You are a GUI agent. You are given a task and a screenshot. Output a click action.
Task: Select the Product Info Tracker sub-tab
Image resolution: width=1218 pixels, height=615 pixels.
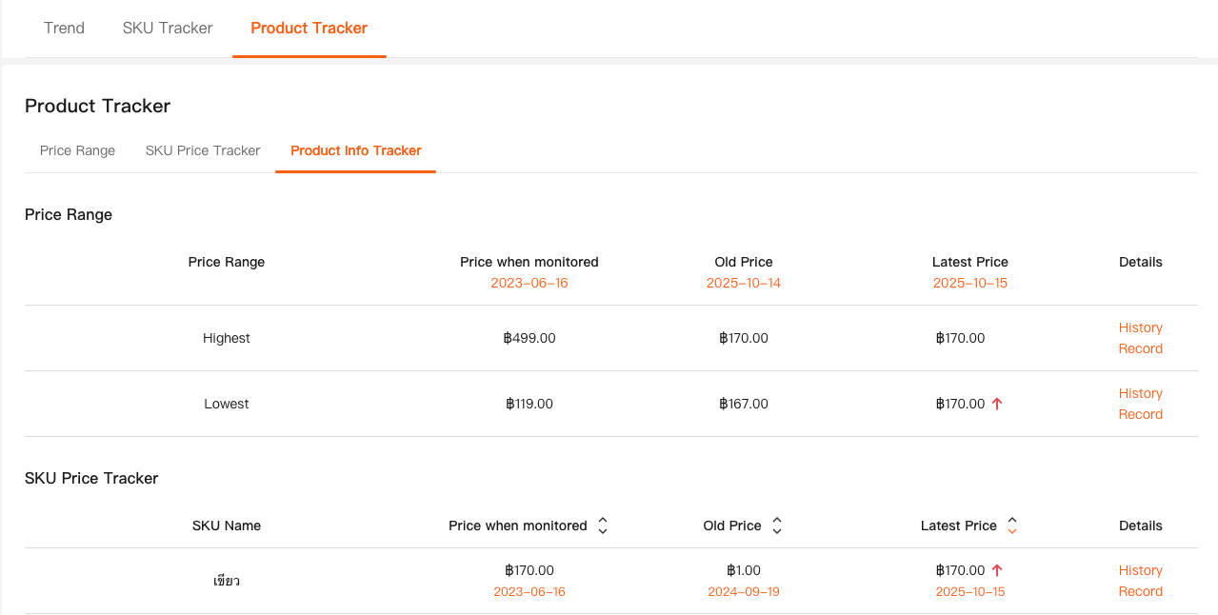(355, 150)
